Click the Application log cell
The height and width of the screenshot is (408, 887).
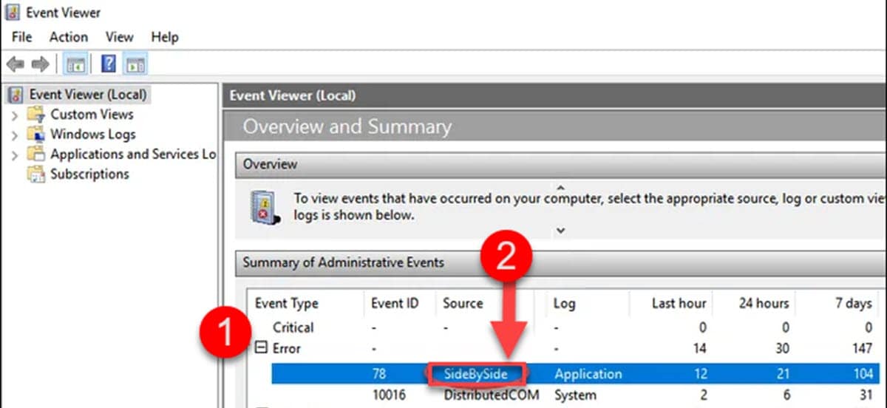[588, 374]
